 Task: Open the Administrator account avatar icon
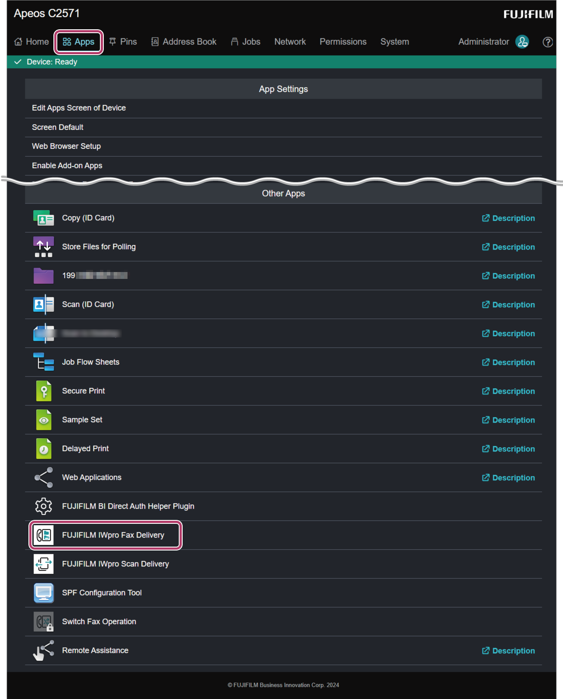coord(522,42)
